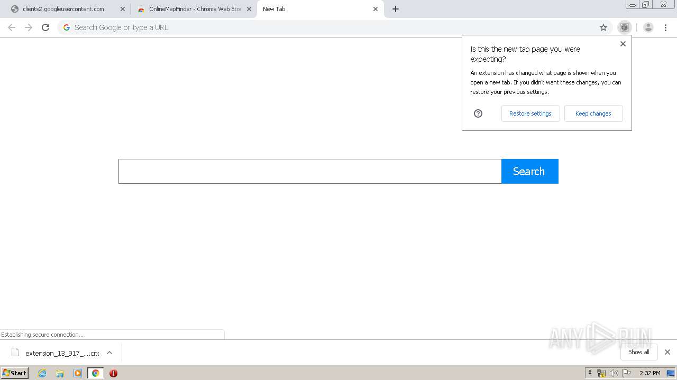Click the browser forward arrow

(x=29, y=27)
